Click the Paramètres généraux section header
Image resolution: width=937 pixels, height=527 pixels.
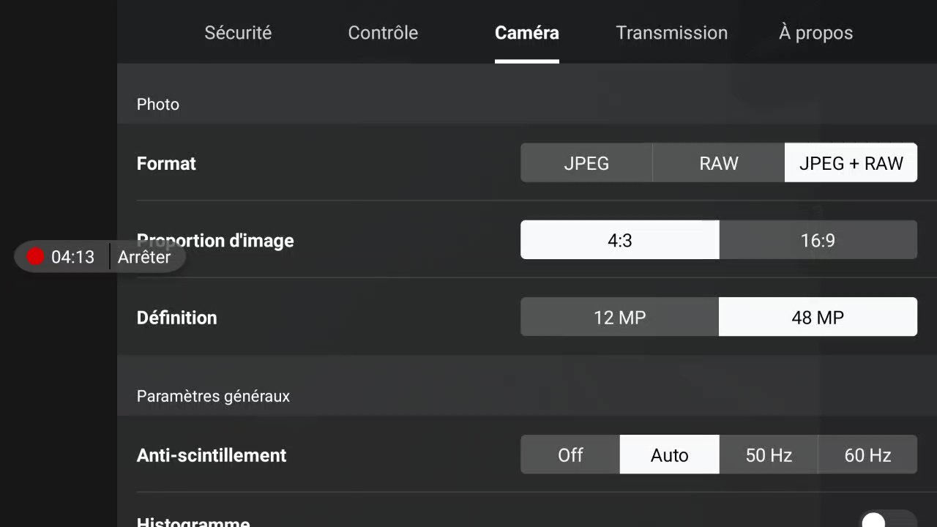tap(213, 396)
